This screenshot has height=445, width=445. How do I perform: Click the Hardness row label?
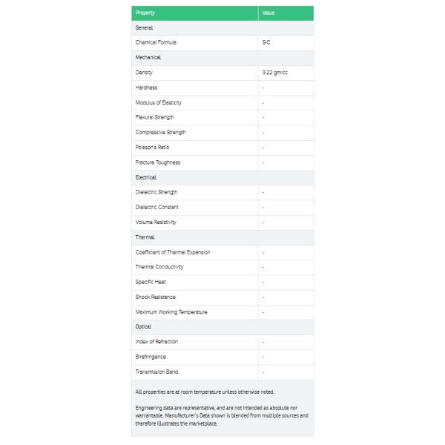146,88
